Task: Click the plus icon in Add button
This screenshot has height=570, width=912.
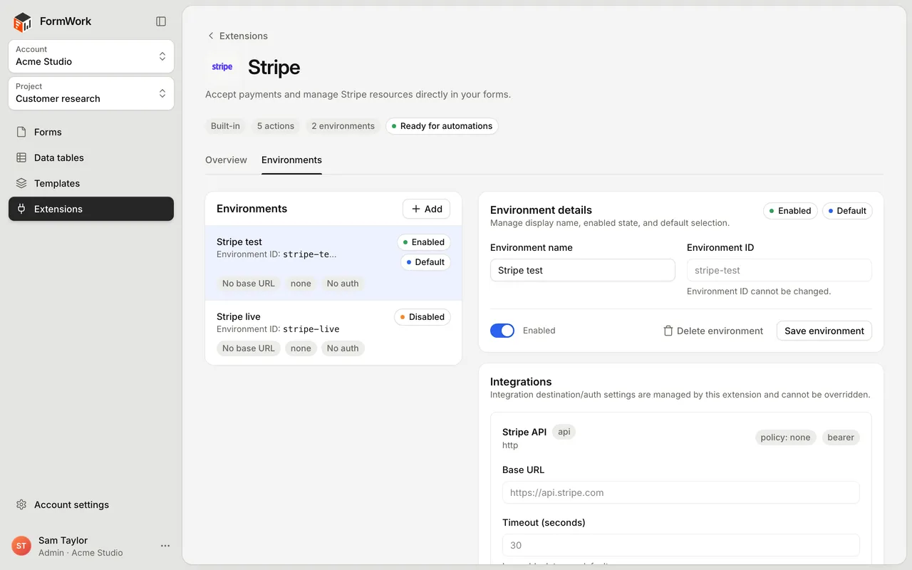Action: pyautogui.click(x=416, y=209)
